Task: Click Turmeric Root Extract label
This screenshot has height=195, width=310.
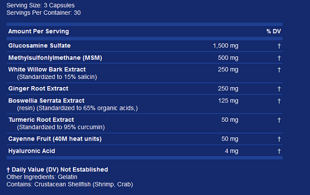Action: pos(41,120)
